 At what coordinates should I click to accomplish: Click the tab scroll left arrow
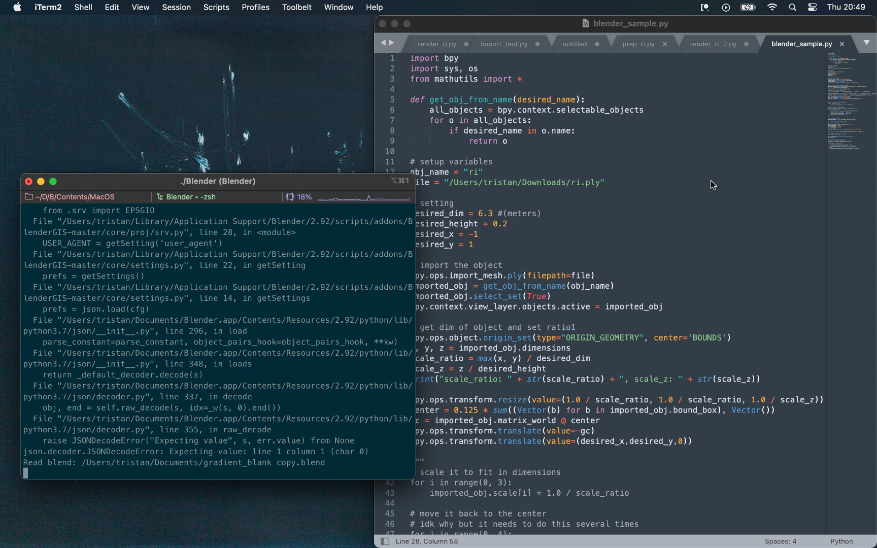click(x=383, y=43)
